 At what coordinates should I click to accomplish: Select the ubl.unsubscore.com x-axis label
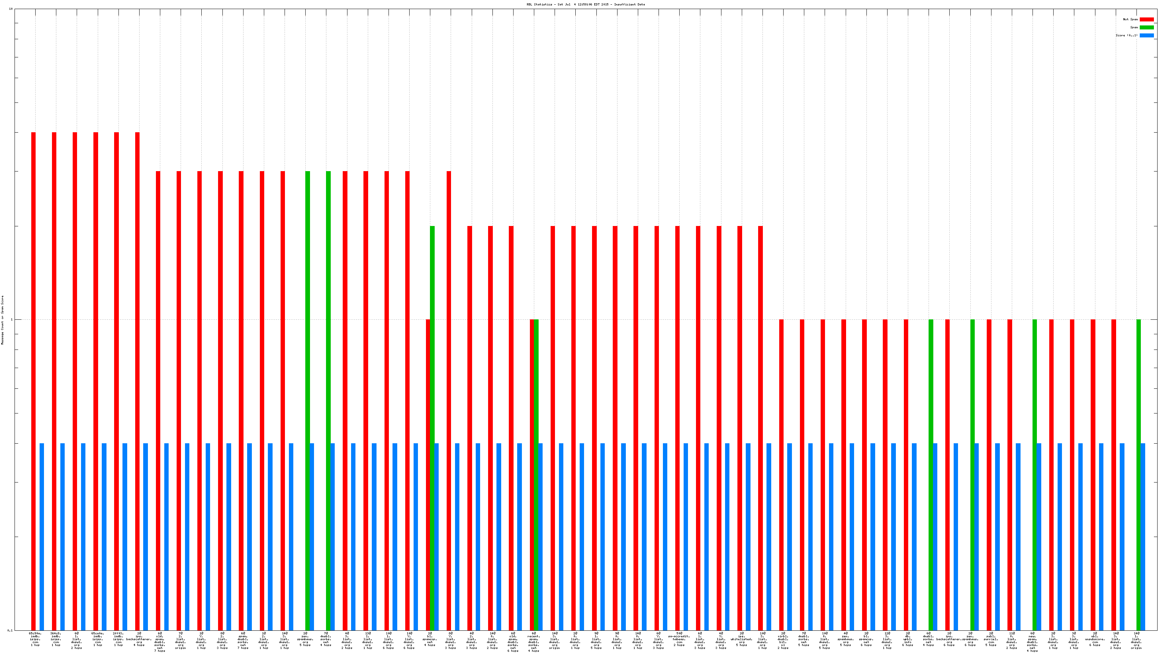pyautogui.click(x=1095, y=639)
